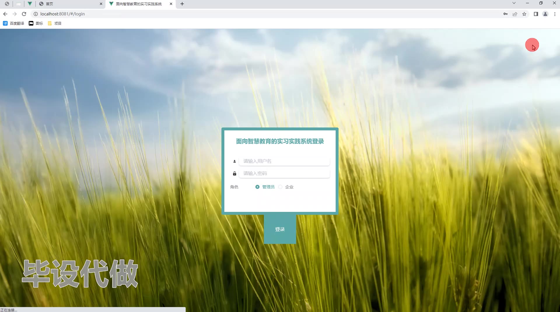The image size is (560, 312).
Task: Open the 百度翻译 bookmark
Action: (x=13, y=23)
